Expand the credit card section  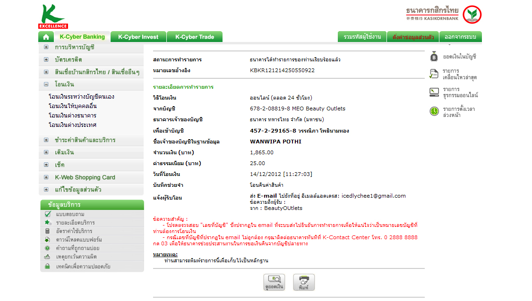pyautogui.click(x=46, y=59)
